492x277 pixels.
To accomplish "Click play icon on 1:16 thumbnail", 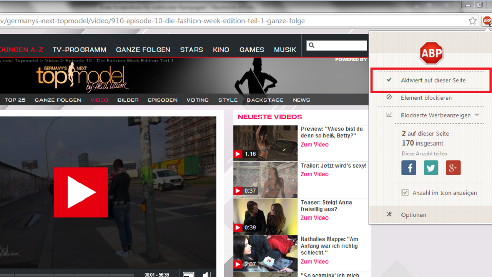I will [238, 154].
